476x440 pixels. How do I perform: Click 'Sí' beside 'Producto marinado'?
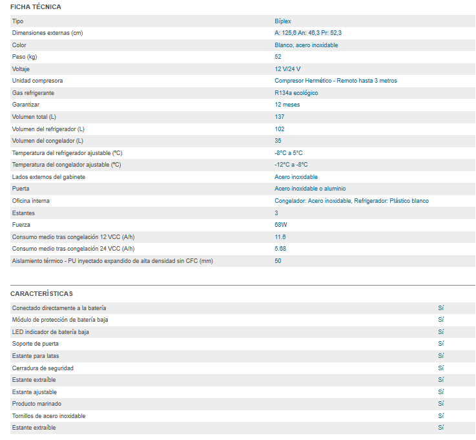tap(441, 404)
